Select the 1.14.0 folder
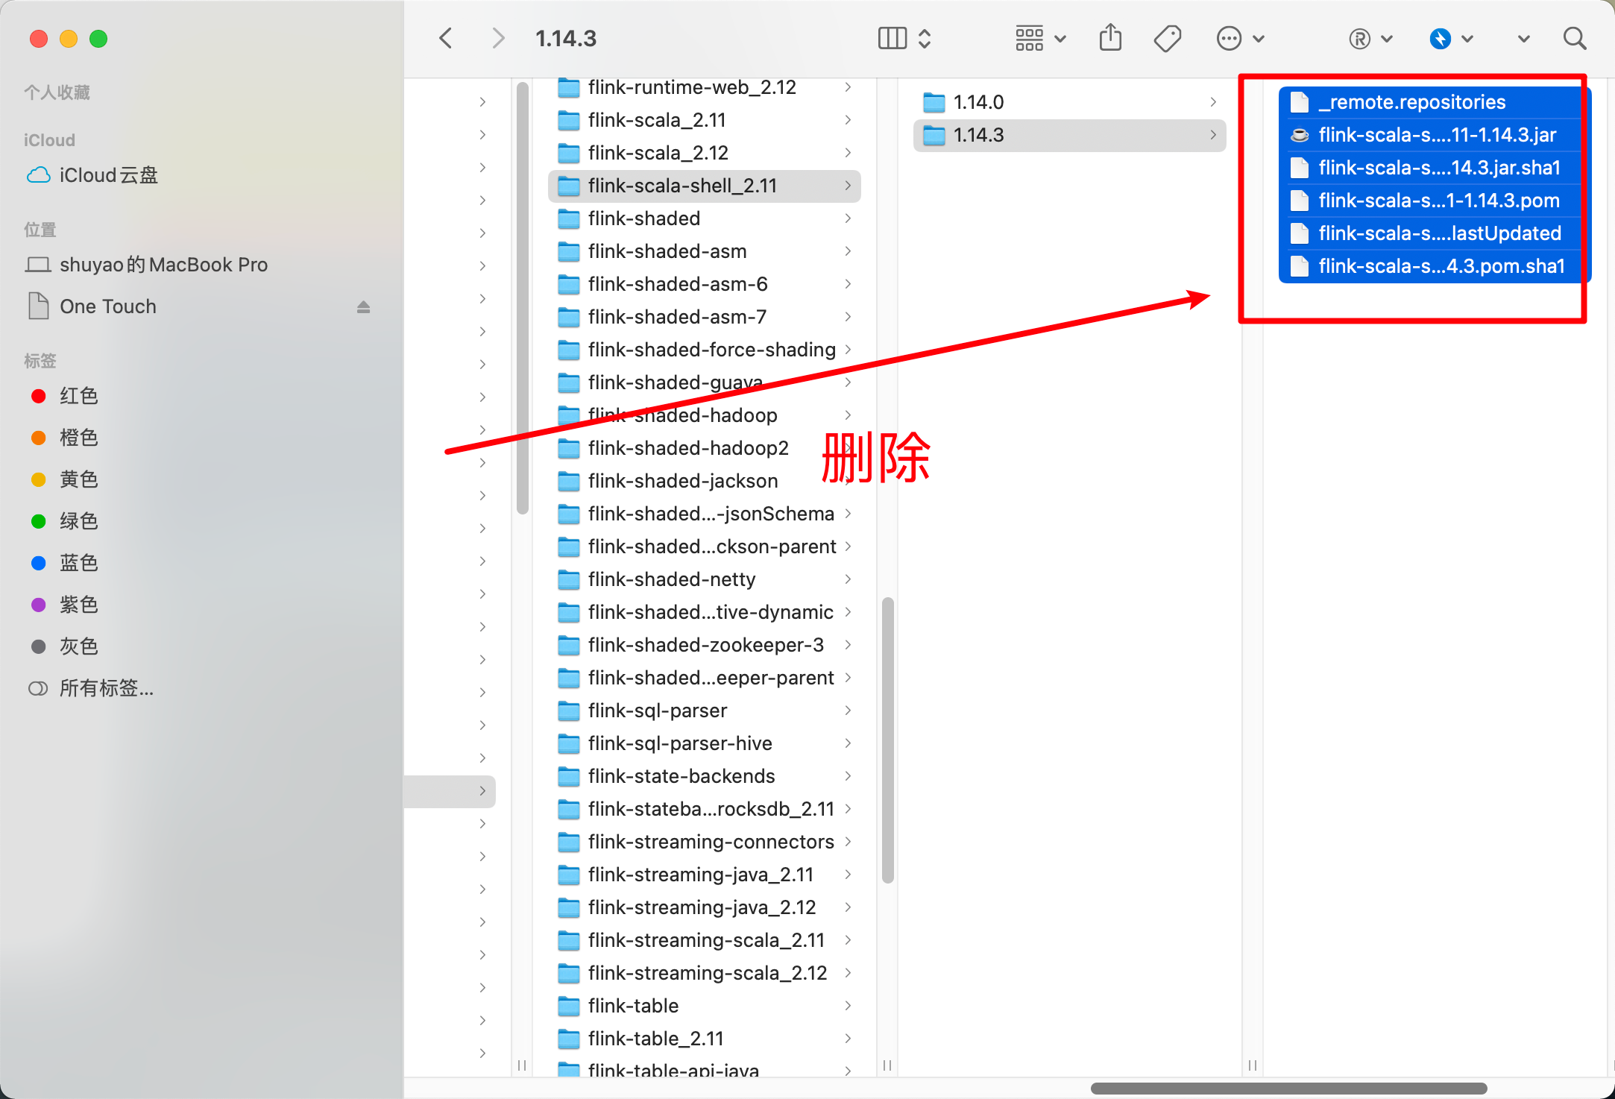Image resolution: width=1615 pixels, height=1099 pixels. click(1069, 102)
